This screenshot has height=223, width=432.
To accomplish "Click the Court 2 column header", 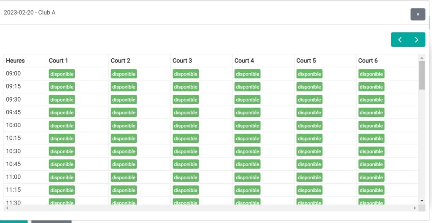I will click(120, 61).
